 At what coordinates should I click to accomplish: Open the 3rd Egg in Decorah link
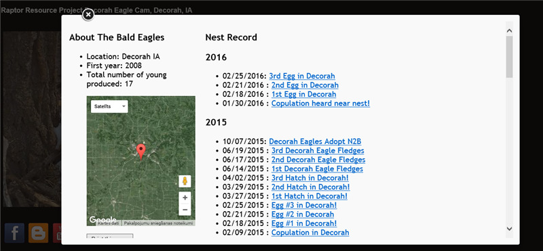(302, 76)
